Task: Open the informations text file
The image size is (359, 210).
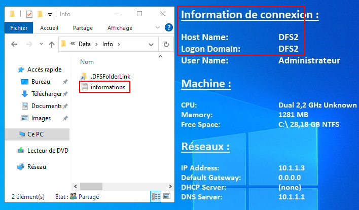Action: [107, 87]
